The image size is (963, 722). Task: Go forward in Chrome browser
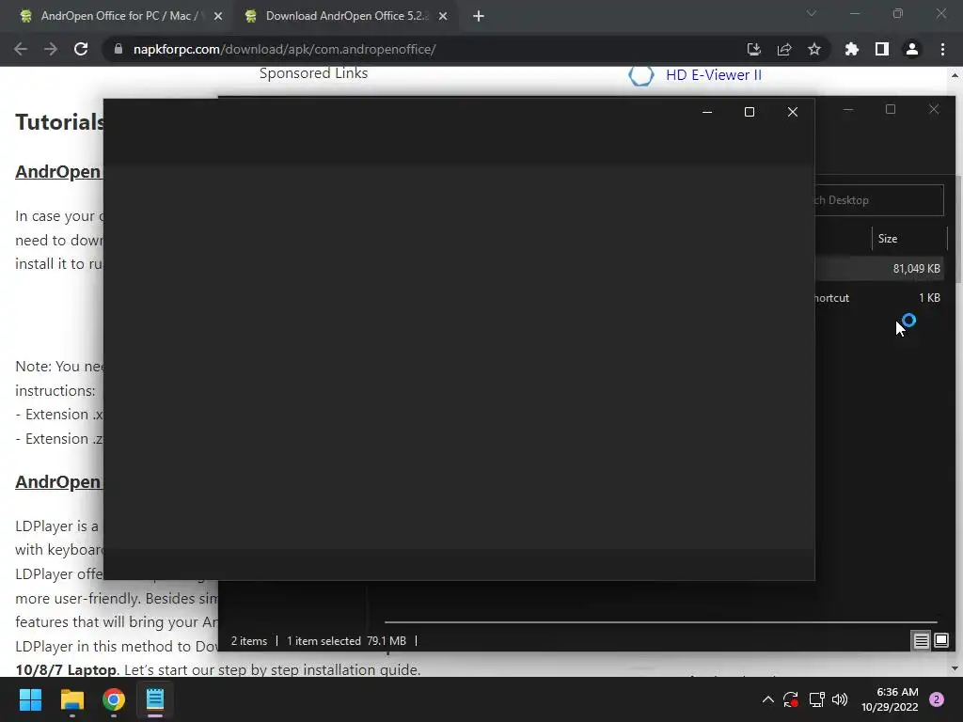[x=51, y=49]
